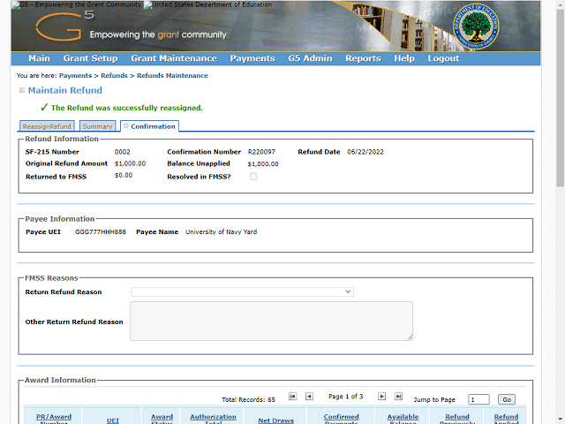
Task: Toggle the Resolved in FMSS checkbox
Action: 254,177
